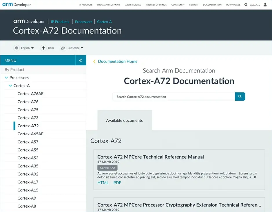
Task: Open PDF version of Technical Reference Manual
Action: (117, 182)
